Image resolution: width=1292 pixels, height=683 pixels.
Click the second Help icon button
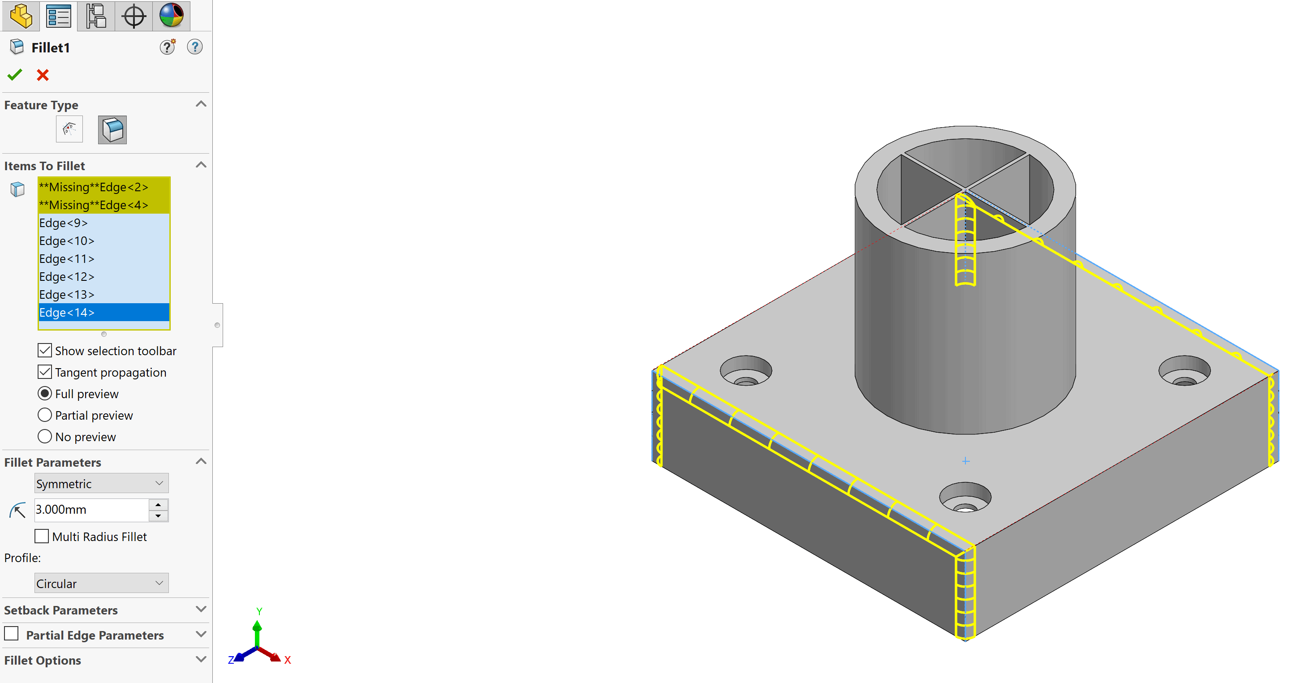coord(195,48)
